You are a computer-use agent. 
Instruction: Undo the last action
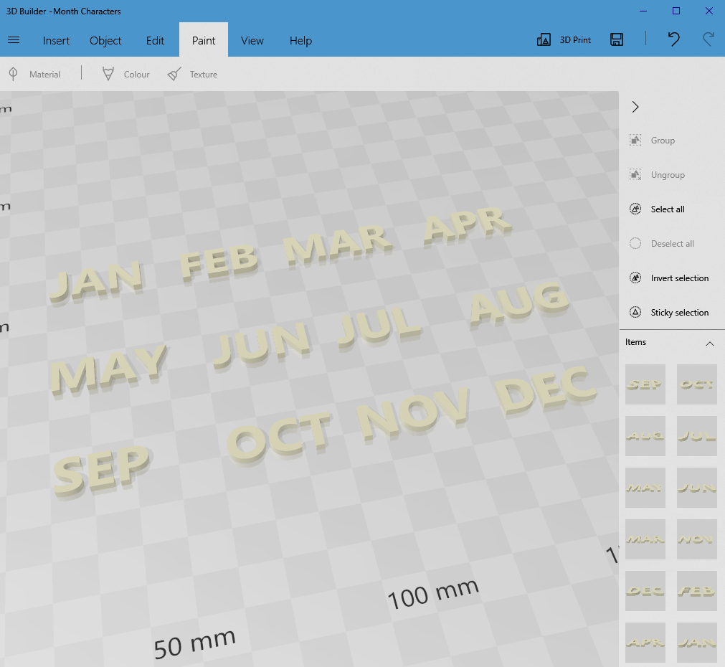673,39
